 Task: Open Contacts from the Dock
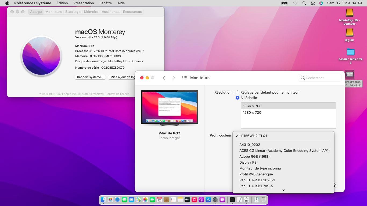tap(166, 200)
